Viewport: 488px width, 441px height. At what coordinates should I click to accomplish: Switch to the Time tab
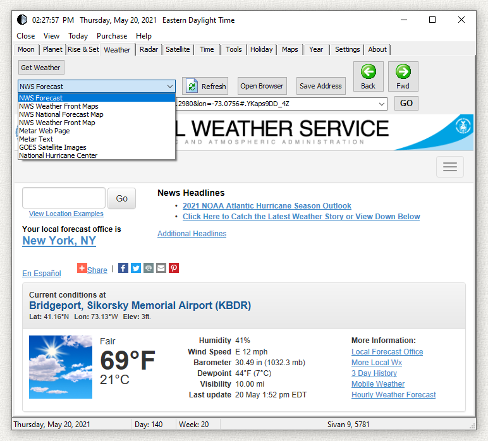pyautogui.click(x=207, y=49)
